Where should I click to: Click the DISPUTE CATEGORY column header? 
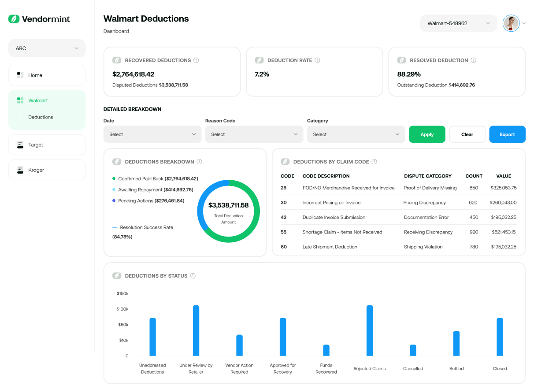pos(428,176)
